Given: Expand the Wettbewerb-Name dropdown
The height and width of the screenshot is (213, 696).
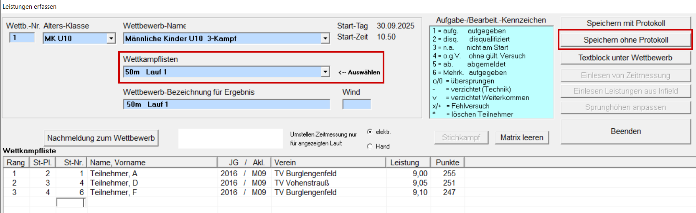Looking at the screenshot, I should [x=325, y=38].
